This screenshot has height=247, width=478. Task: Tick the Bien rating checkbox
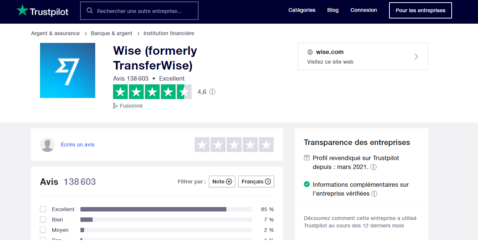click(43, 220)
